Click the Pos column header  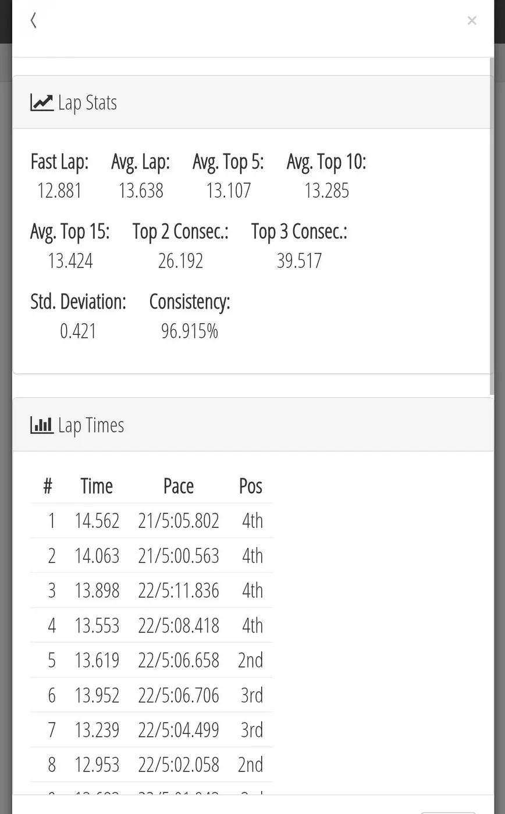point(251,486)
